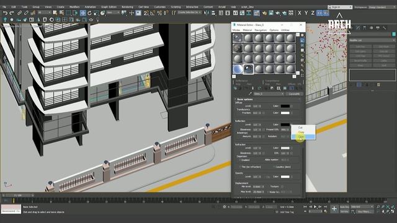Click the Play Animation button
The width and height of the screenshot is (397, 223).
[x=315, y=207]
